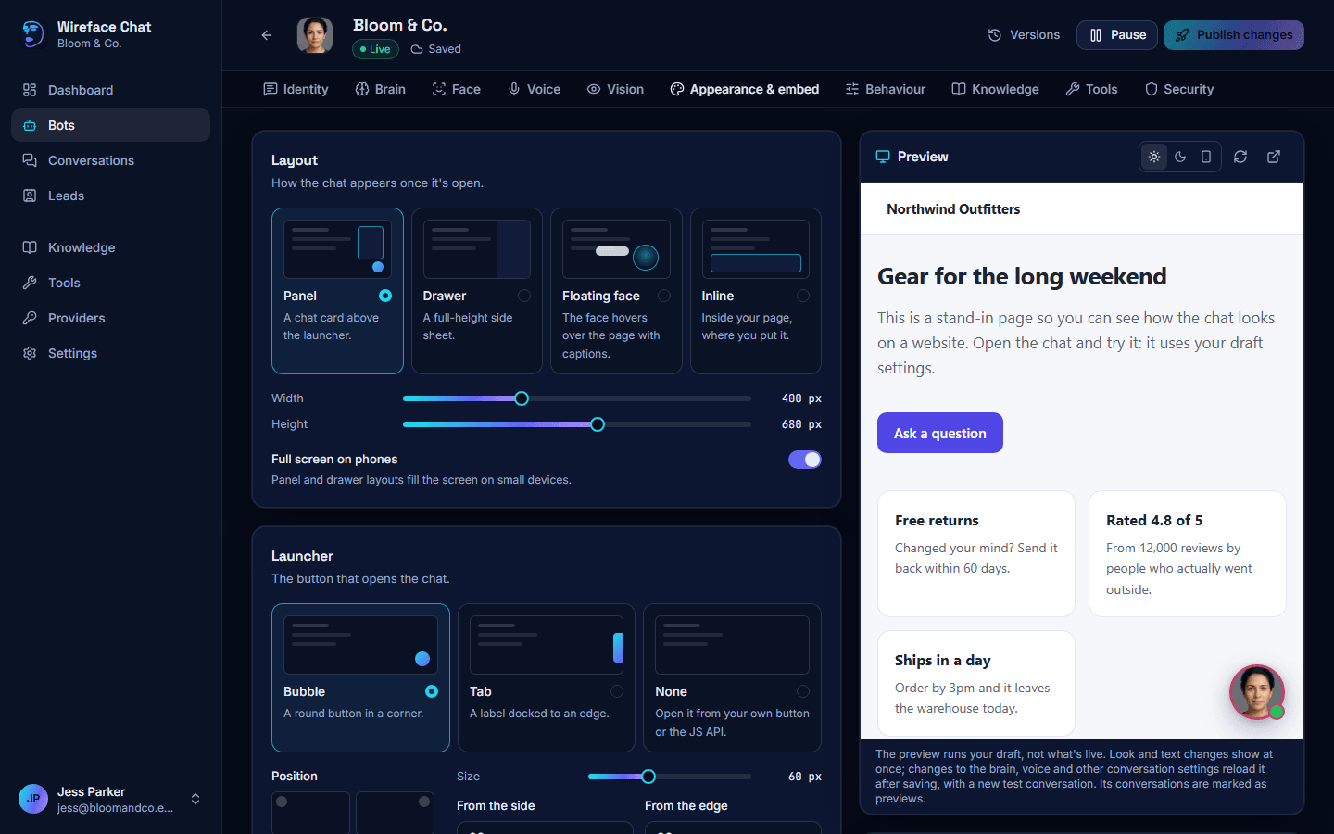Open sidebar Knowledge link
1334x834 pixels.
pos(110,247)
